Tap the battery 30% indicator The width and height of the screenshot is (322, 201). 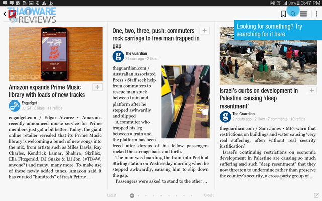(294, 3)
